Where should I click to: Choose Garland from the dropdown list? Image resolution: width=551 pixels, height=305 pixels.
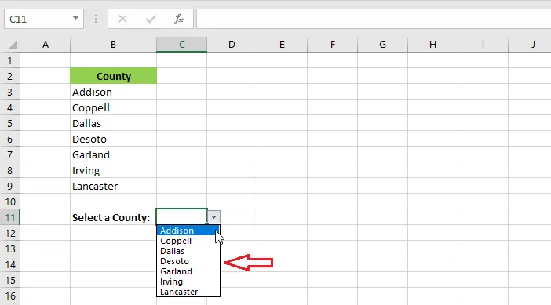coord(188,271)
